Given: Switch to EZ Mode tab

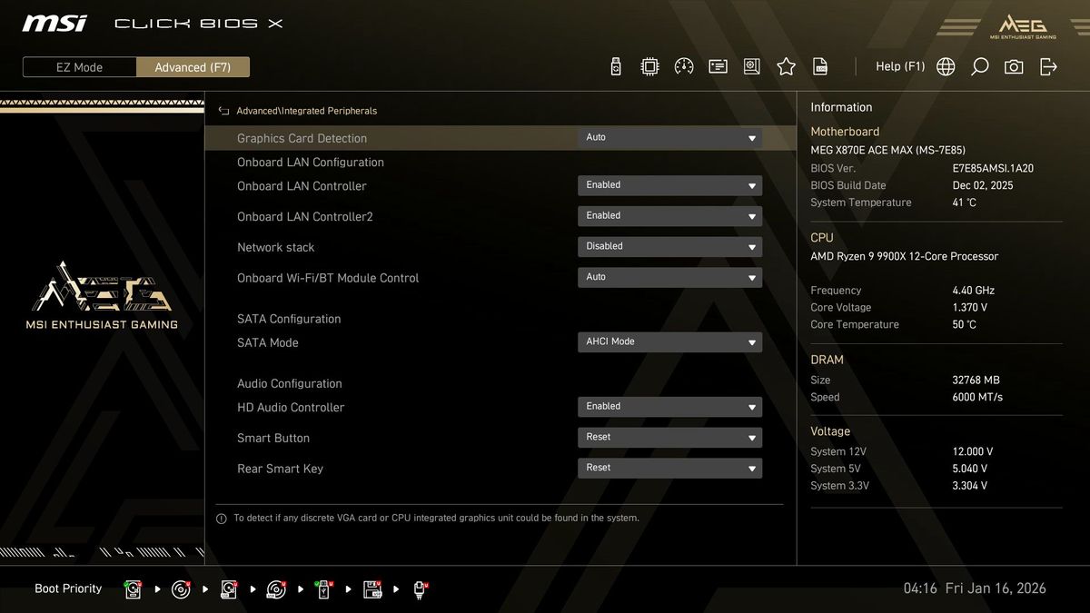Looking at the screenshot, I should [80, 67].
